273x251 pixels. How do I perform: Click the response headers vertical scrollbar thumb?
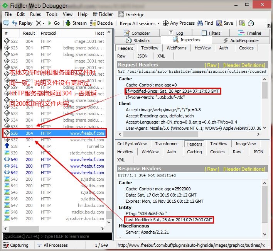pyautogui.click(x=265, y=204)
